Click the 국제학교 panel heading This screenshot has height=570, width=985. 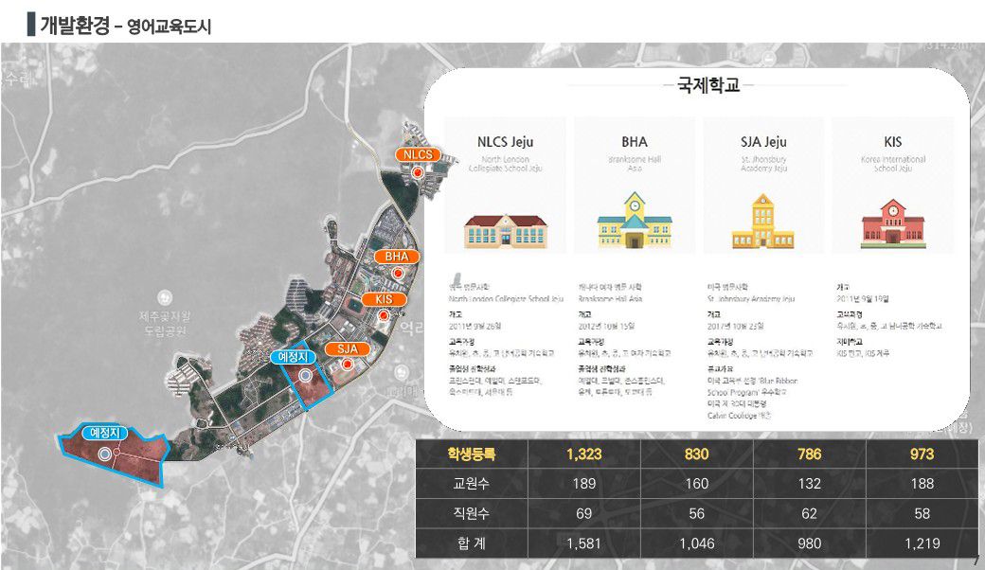tap(708, 85)
